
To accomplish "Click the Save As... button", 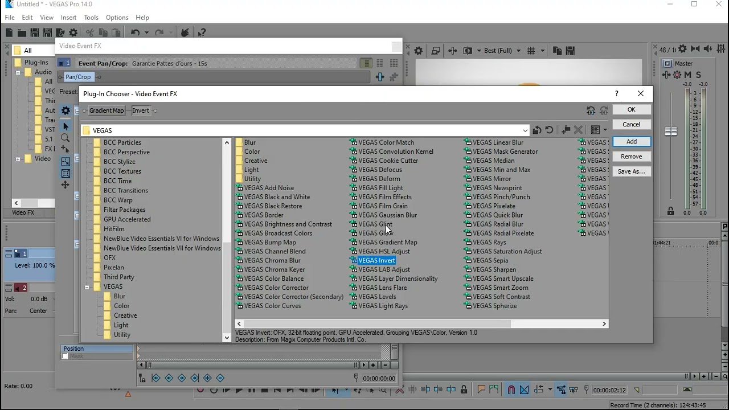I will click(x=631, y=171).
